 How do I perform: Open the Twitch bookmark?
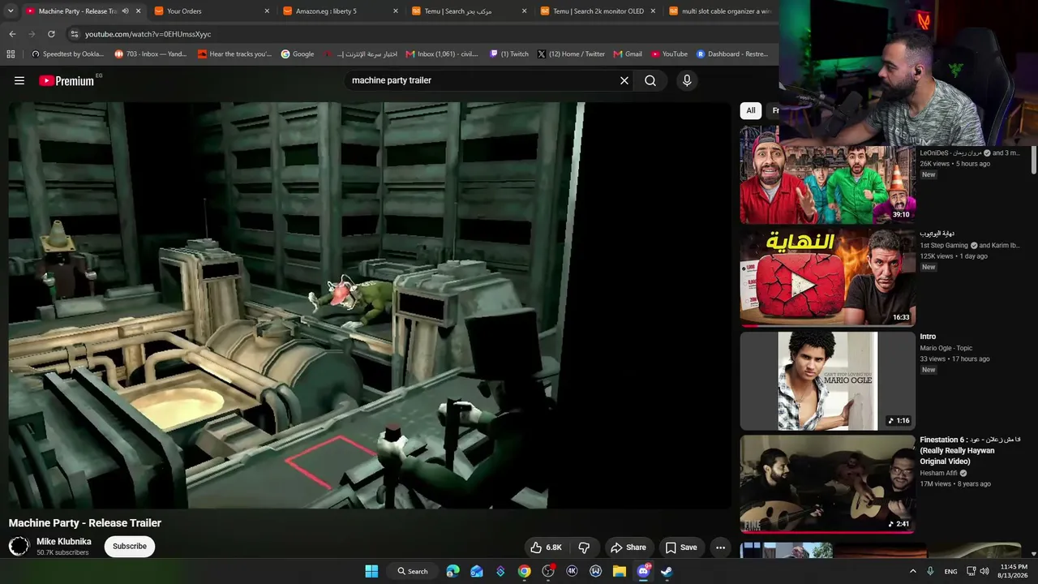508,54
